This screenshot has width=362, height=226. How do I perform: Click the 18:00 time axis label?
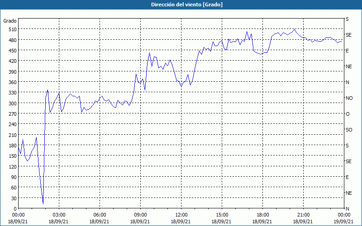(x=263, y=215)
